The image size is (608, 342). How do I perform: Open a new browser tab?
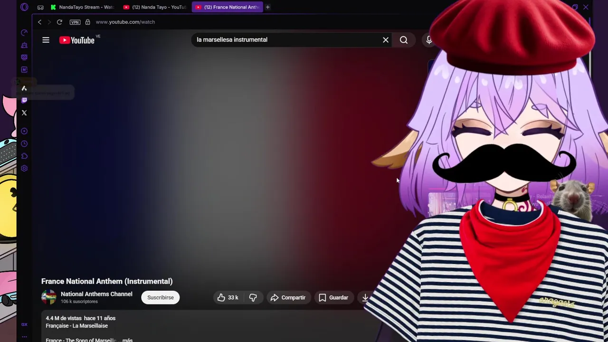click(x=267, y=7)
